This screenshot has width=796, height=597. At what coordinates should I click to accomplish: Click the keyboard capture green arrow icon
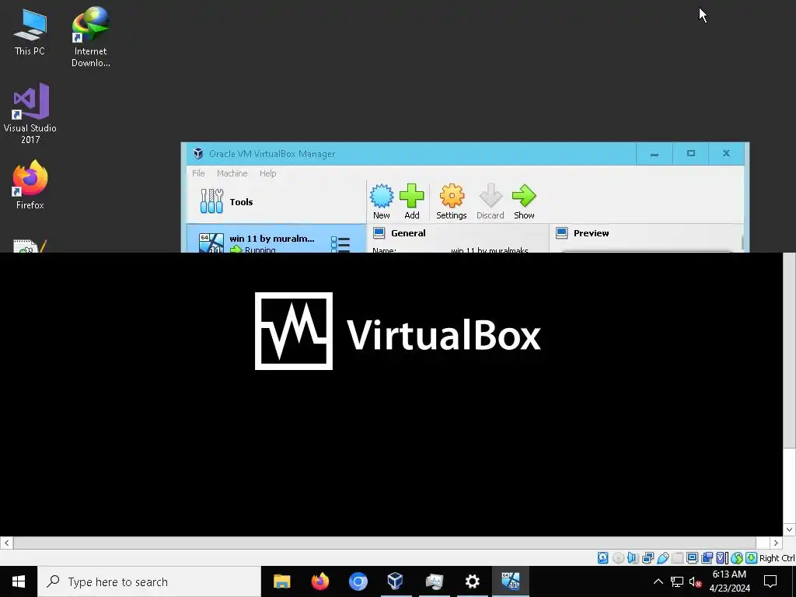(752, 558)
